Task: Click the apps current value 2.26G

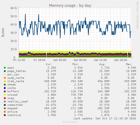Action: [x=52, y=68]
